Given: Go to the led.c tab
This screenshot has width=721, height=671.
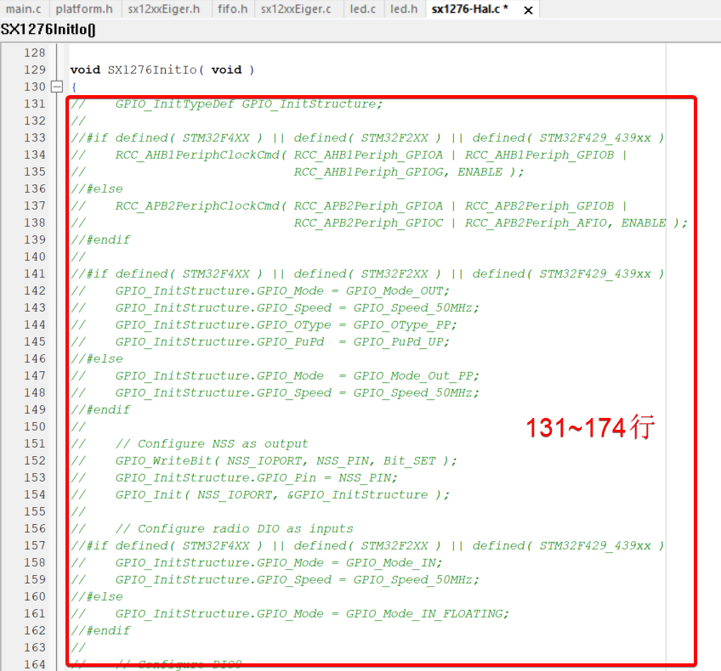Looking at the screenshot, I should (x=362, y=9).
